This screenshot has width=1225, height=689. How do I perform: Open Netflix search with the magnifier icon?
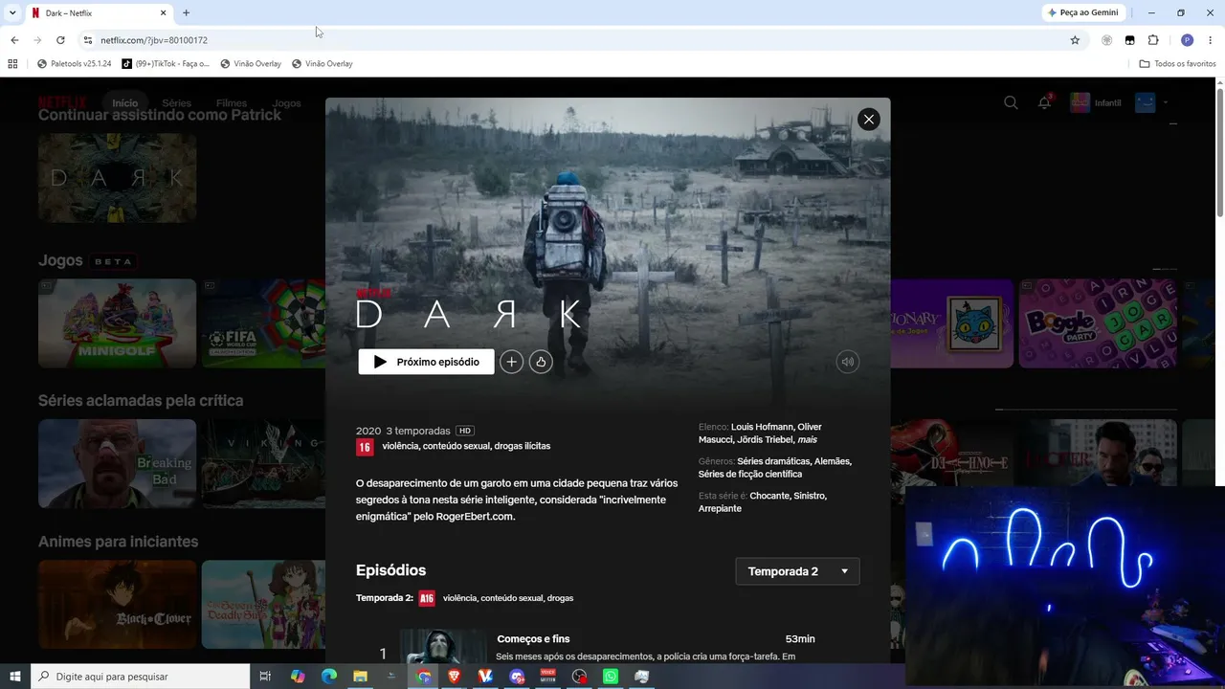[1011, 102]
